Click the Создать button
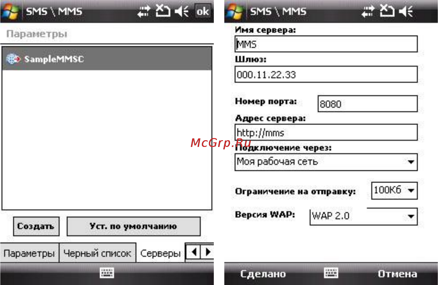The width and height of the screenshot is (438, 285). 36,226
